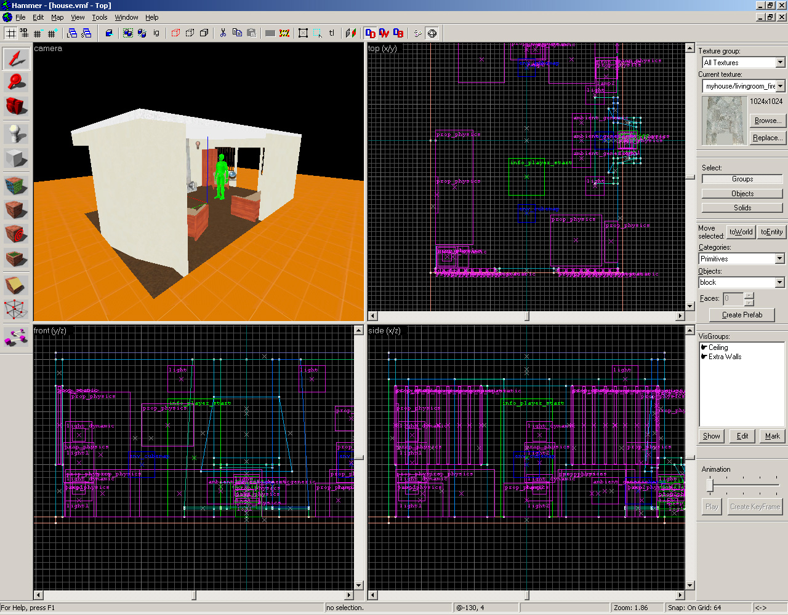Open the Objects dropdown showing block

(779, 282)
